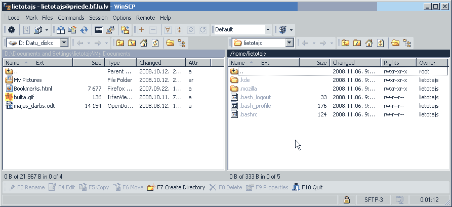Open the Options menu
This screenshot has height=207, width=452.
pyautogui.click(x=122, y=18)
